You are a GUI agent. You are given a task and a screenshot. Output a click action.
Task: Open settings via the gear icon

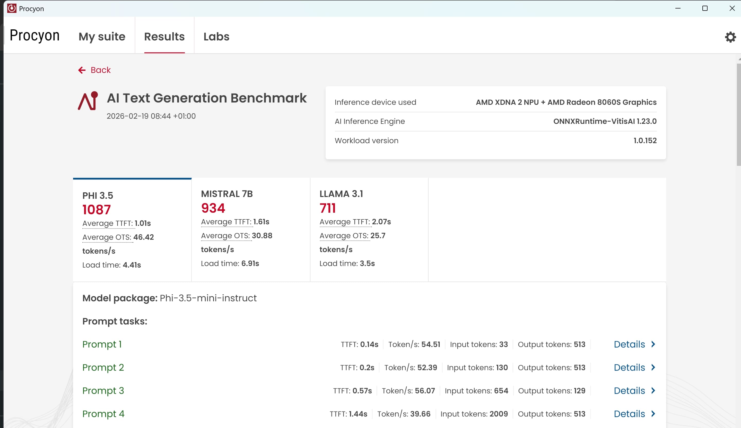coord(730,37)
